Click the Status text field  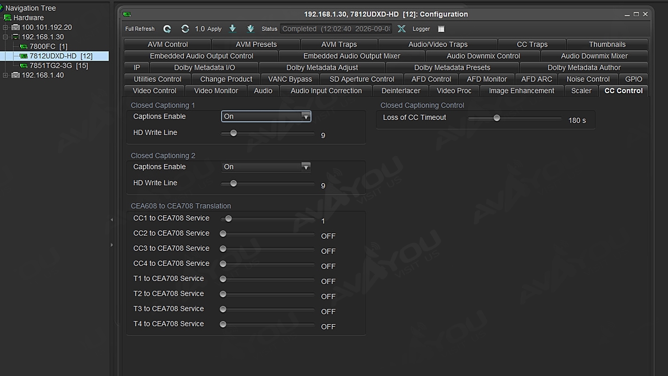pyautogui.click(x=336, y=29)
